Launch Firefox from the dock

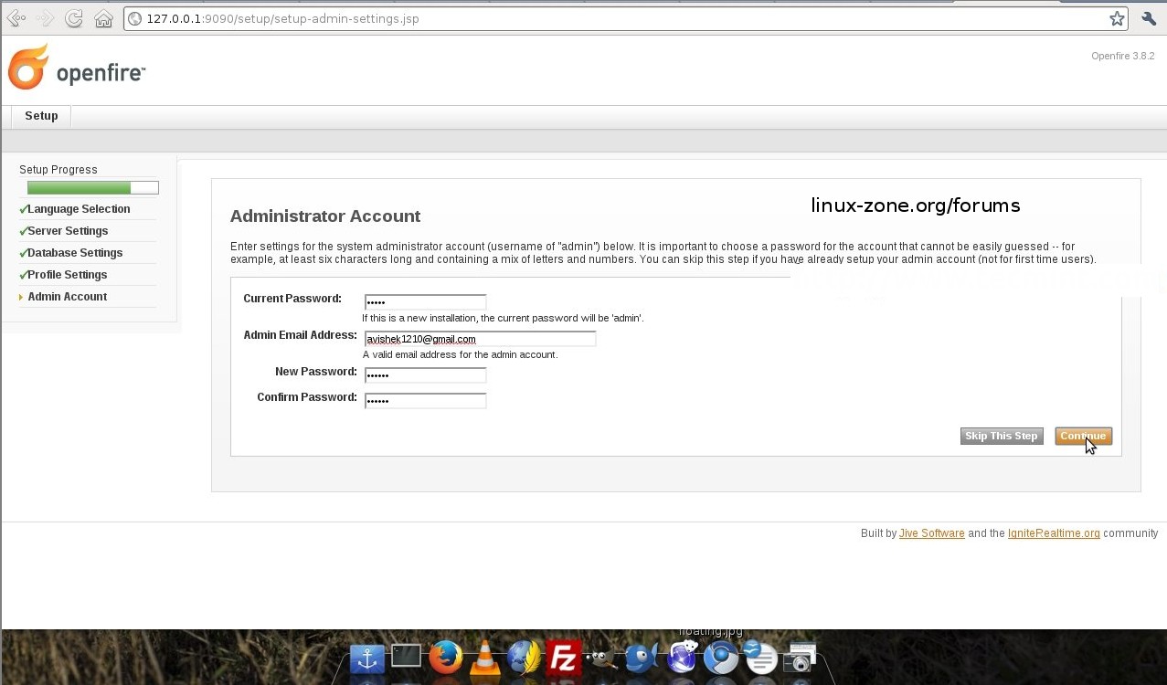[446, 657]
